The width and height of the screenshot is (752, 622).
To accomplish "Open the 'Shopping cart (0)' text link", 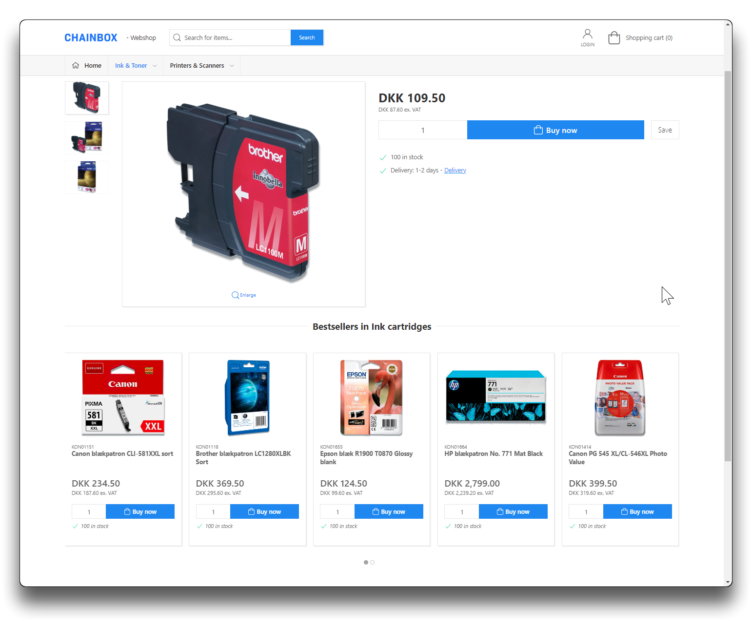I will (x=649, y=38).
